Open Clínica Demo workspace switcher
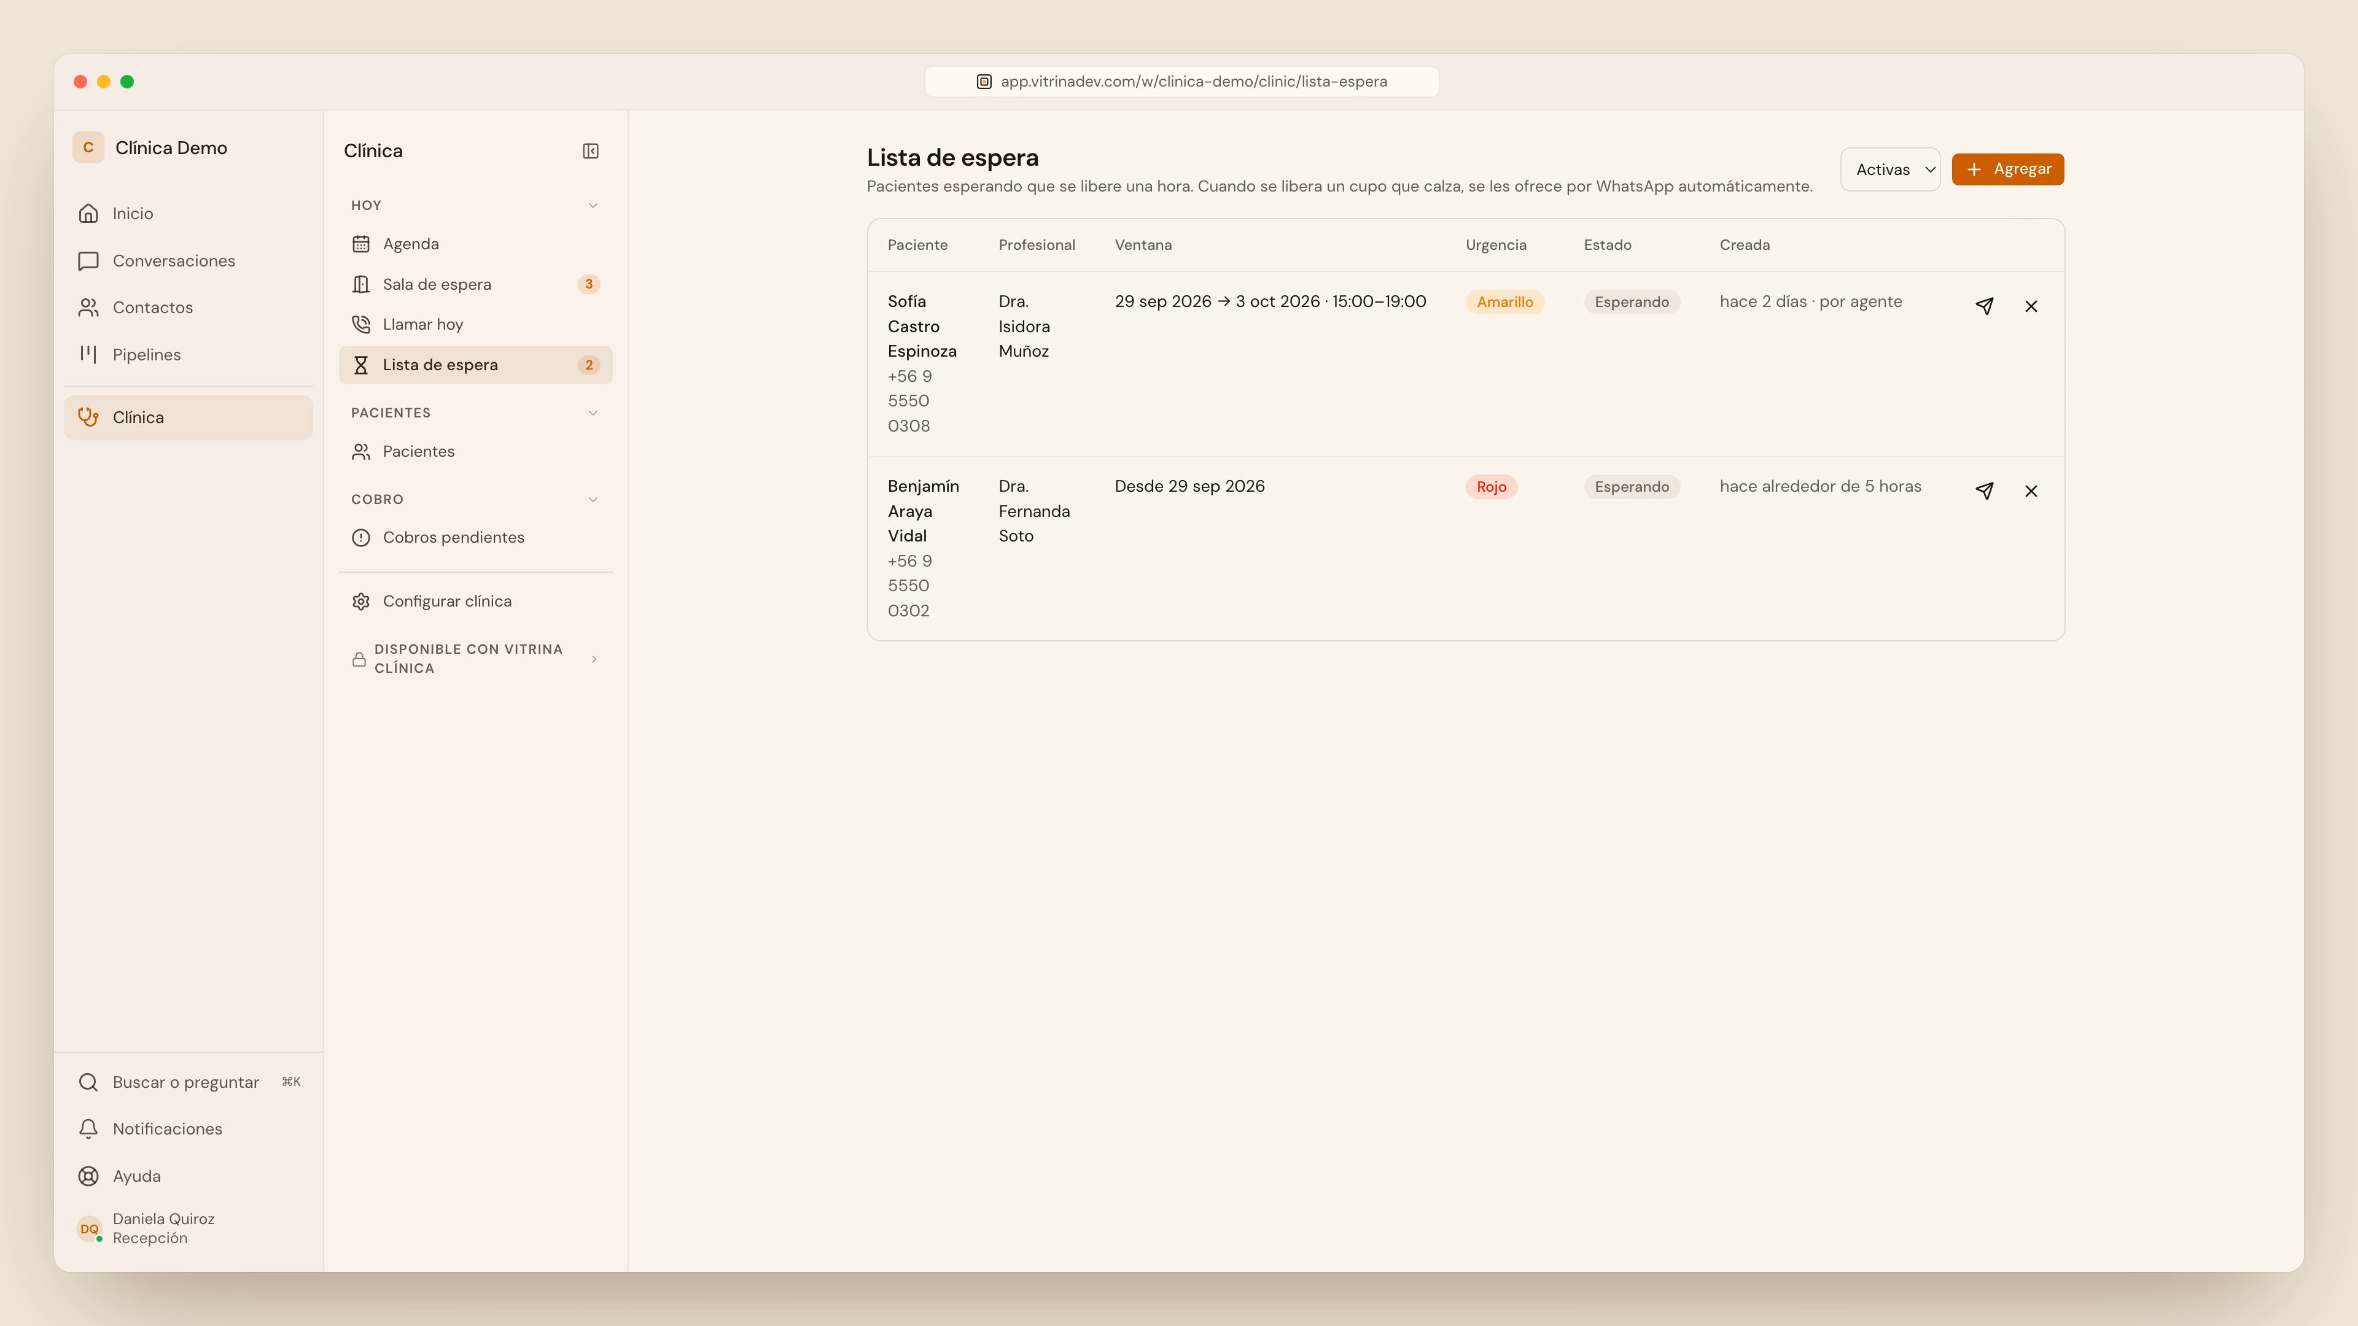 [x=151, y=147]
